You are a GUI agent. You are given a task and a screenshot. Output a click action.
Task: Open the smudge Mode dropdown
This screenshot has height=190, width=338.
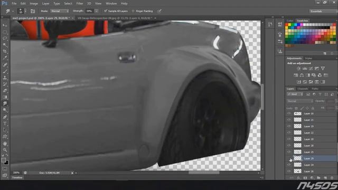click(60, 11)
